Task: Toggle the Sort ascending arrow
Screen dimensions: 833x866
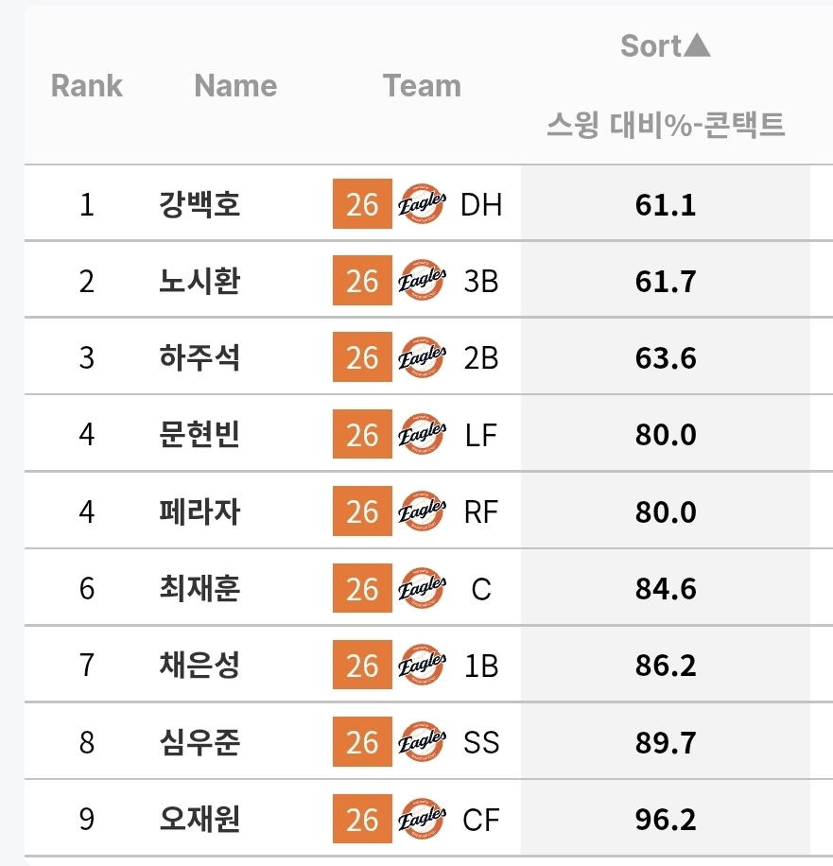Action: coord(697,45)
